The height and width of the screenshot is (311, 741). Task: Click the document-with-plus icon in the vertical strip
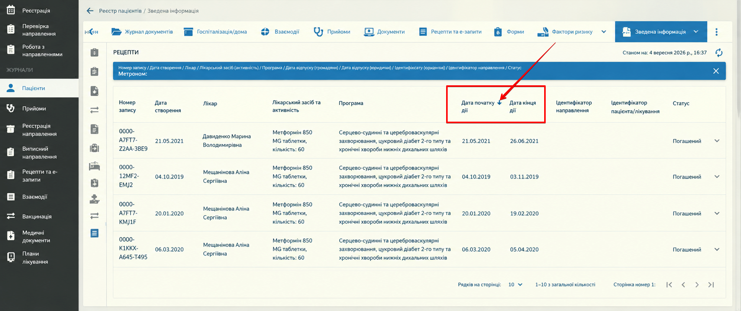point(95,91)
